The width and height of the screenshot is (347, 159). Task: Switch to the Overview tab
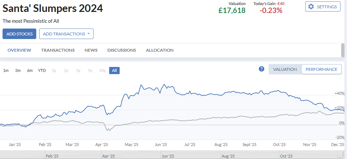pos(19,50)
